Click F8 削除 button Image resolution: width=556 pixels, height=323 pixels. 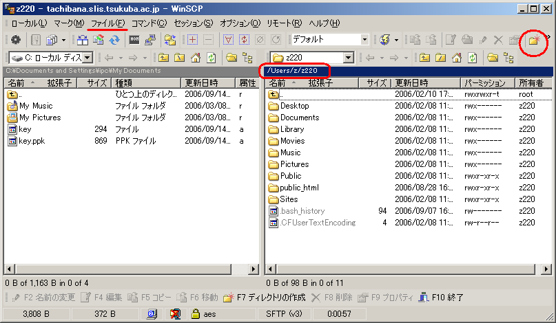click(x=332, y=298)
